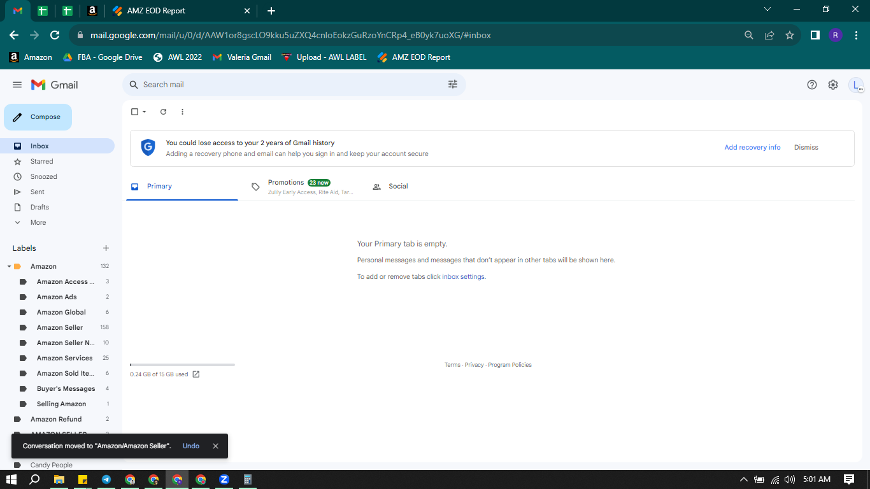Open the Windows Start menu

(11, 479)
